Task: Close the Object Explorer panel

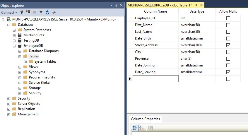Action: (x=121, y=5)
